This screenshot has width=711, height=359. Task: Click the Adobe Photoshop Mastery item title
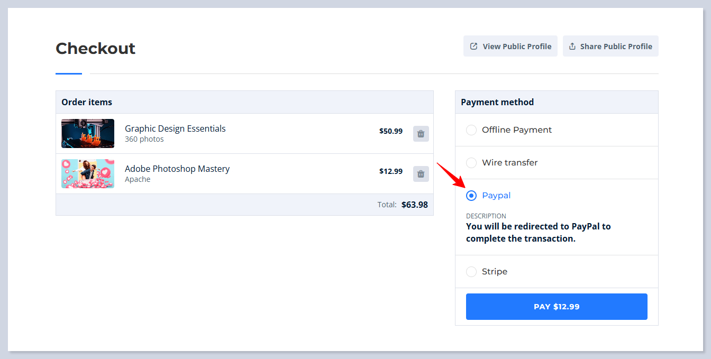(177, 169)
